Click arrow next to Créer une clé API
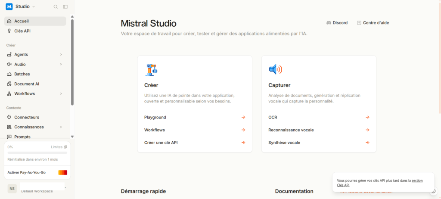This screenshot has height=199, width=441. [x=243, y=143]
